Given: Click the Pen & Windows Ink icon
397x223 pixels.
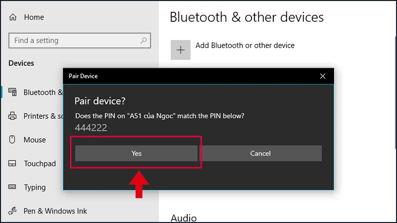Looking at the screenshot, I should tap(13, 211).
